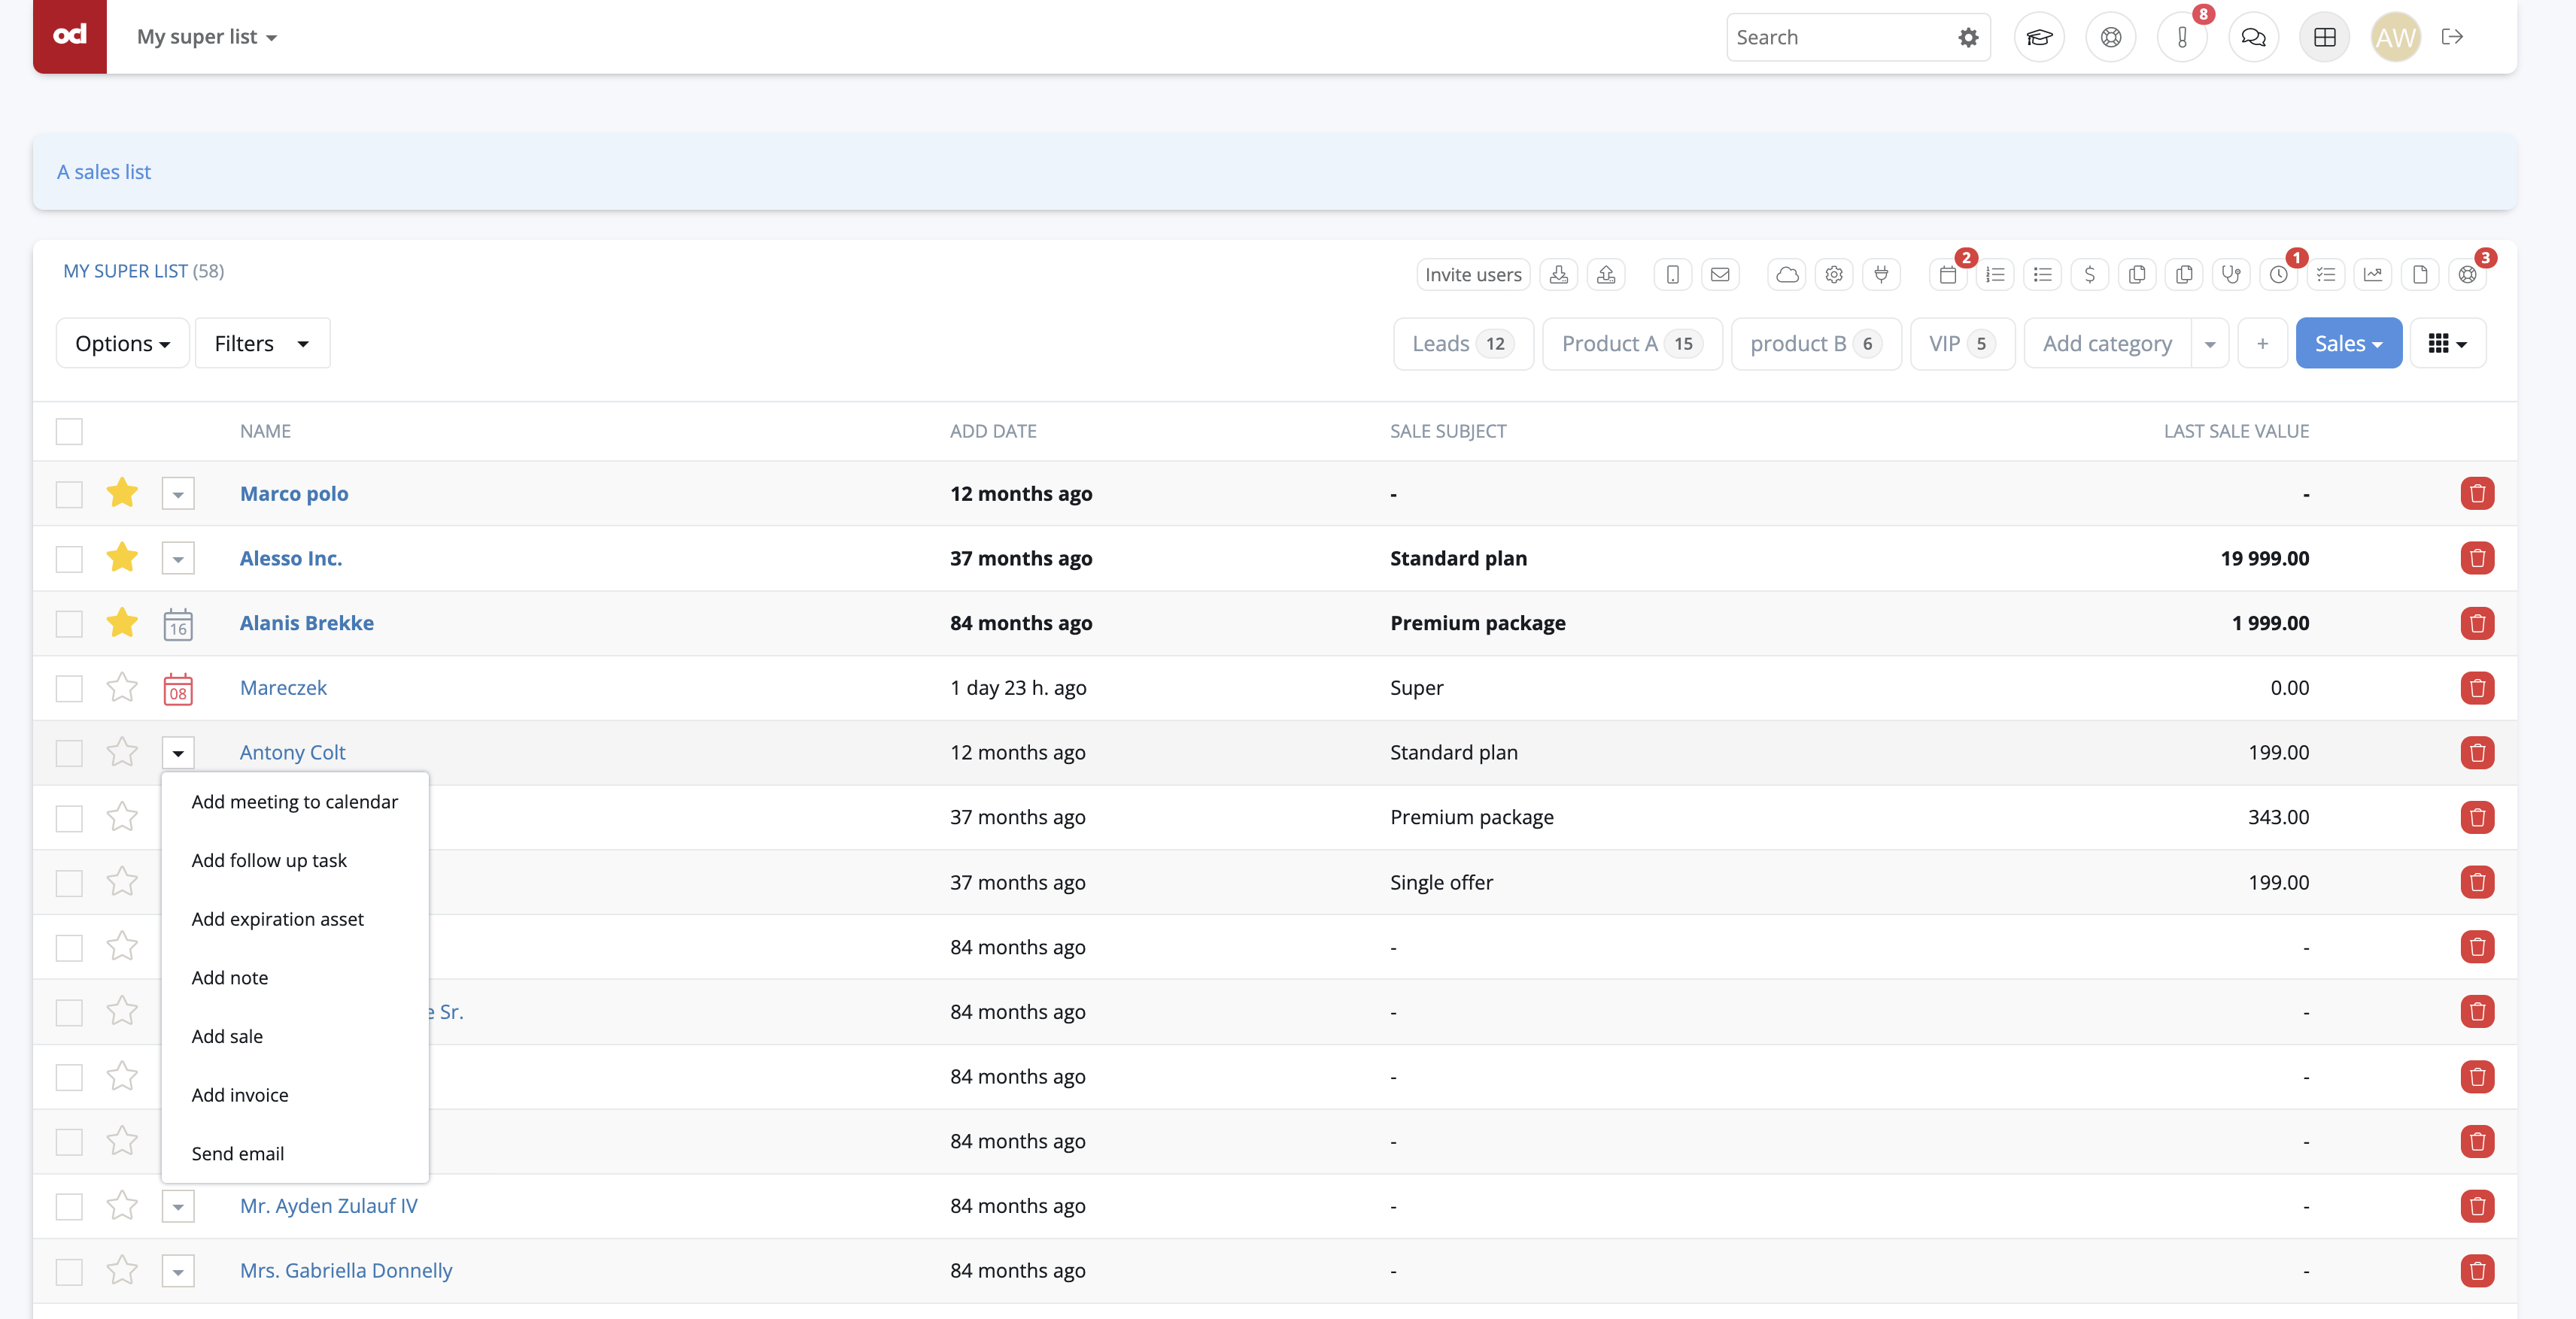The width and height of the screenshot is (2576, 1319).
Task: Click the cloud icon in the list toolbar
Action: (x=1786, y=274)
